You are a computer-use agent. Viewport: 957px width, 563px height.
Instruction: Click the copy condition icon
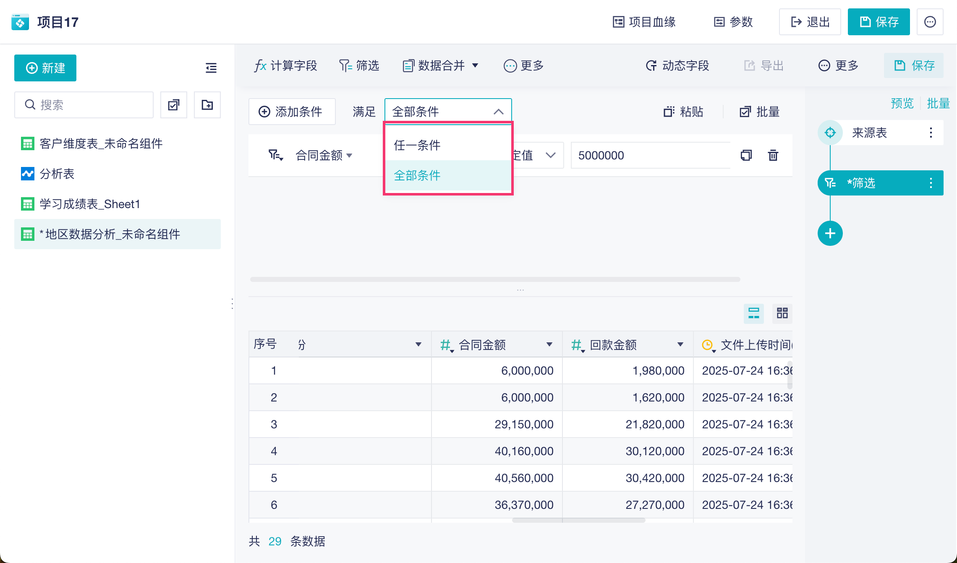click(746, 155)
